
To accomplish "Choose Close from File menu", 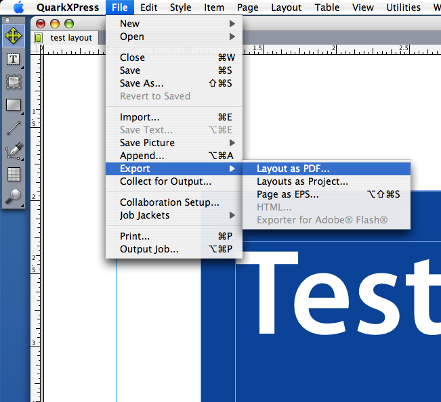I will [174, 58].
